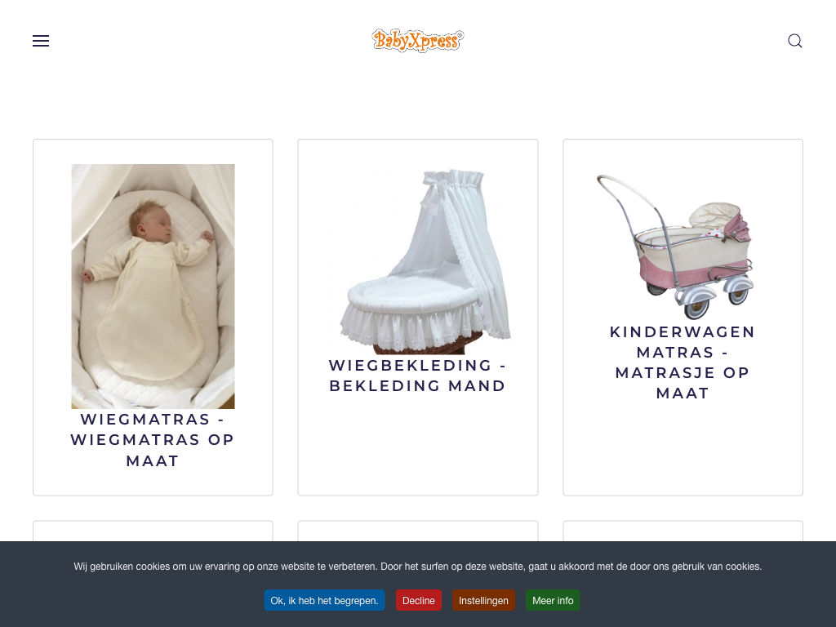
Task: Accept cookies with Ok, ik heb het begrepen
Action: [x=324, y=600]
